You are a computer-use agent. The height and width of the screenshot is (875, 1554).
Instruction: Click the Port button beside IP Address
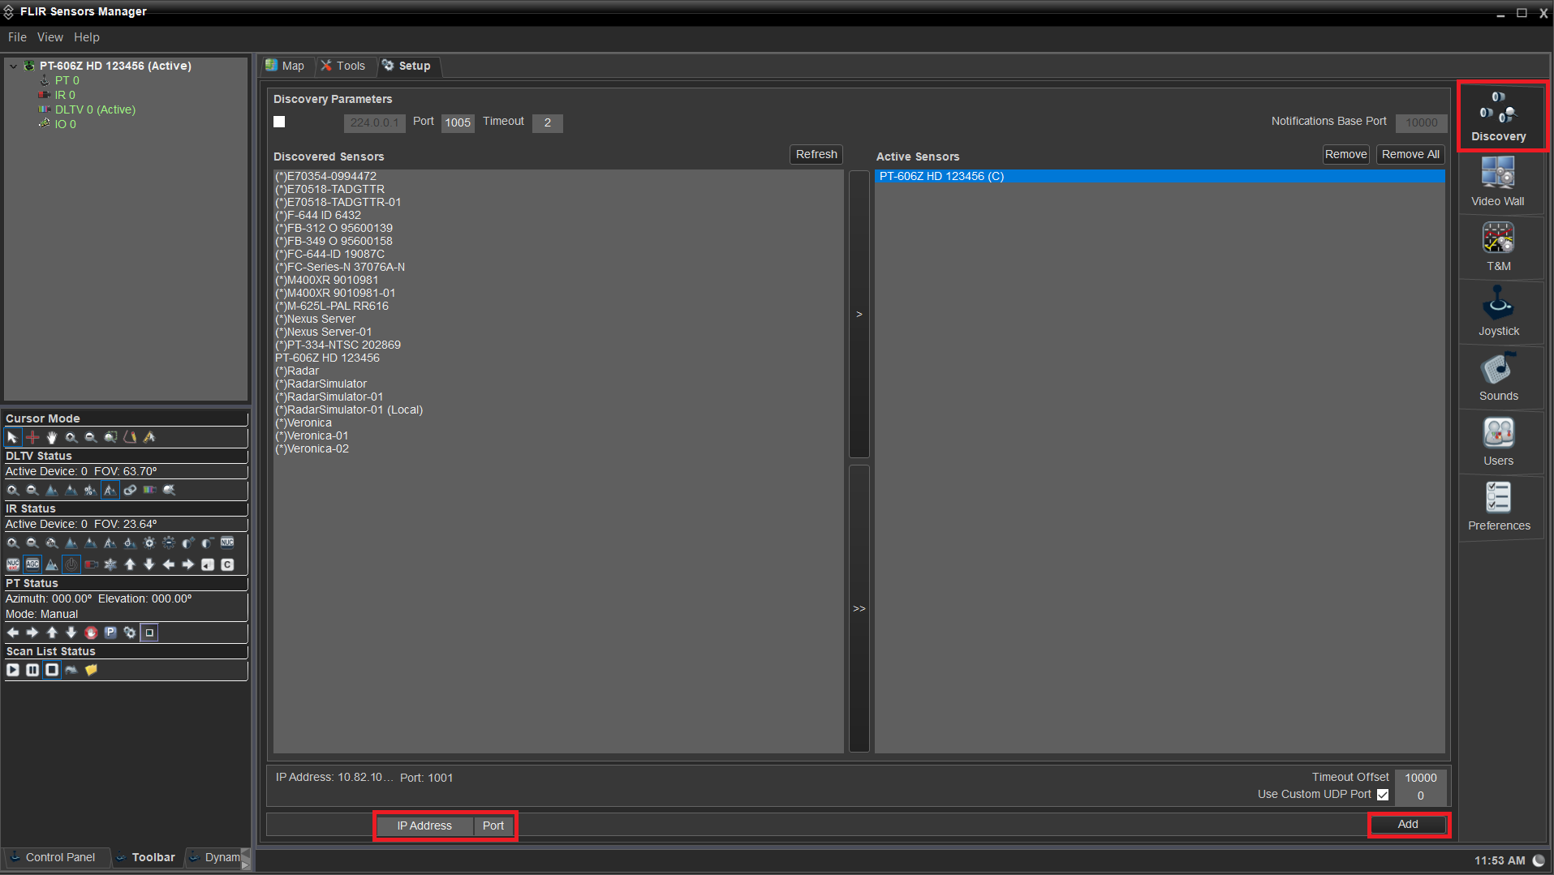493,826
